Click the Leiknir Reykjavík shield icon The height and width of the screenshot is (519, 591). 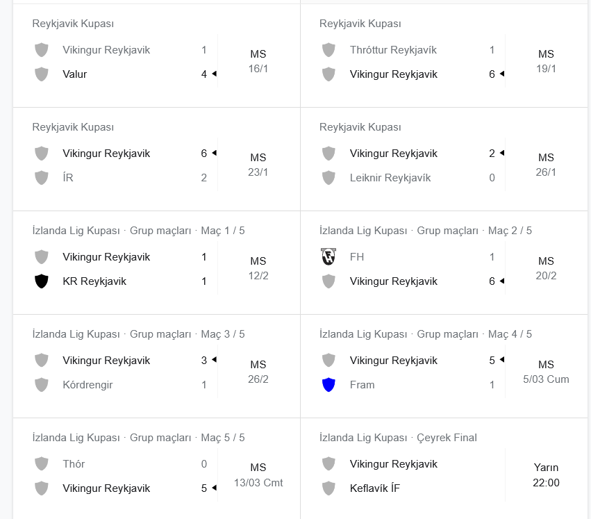pyautogui.click(x=328, y=178)
